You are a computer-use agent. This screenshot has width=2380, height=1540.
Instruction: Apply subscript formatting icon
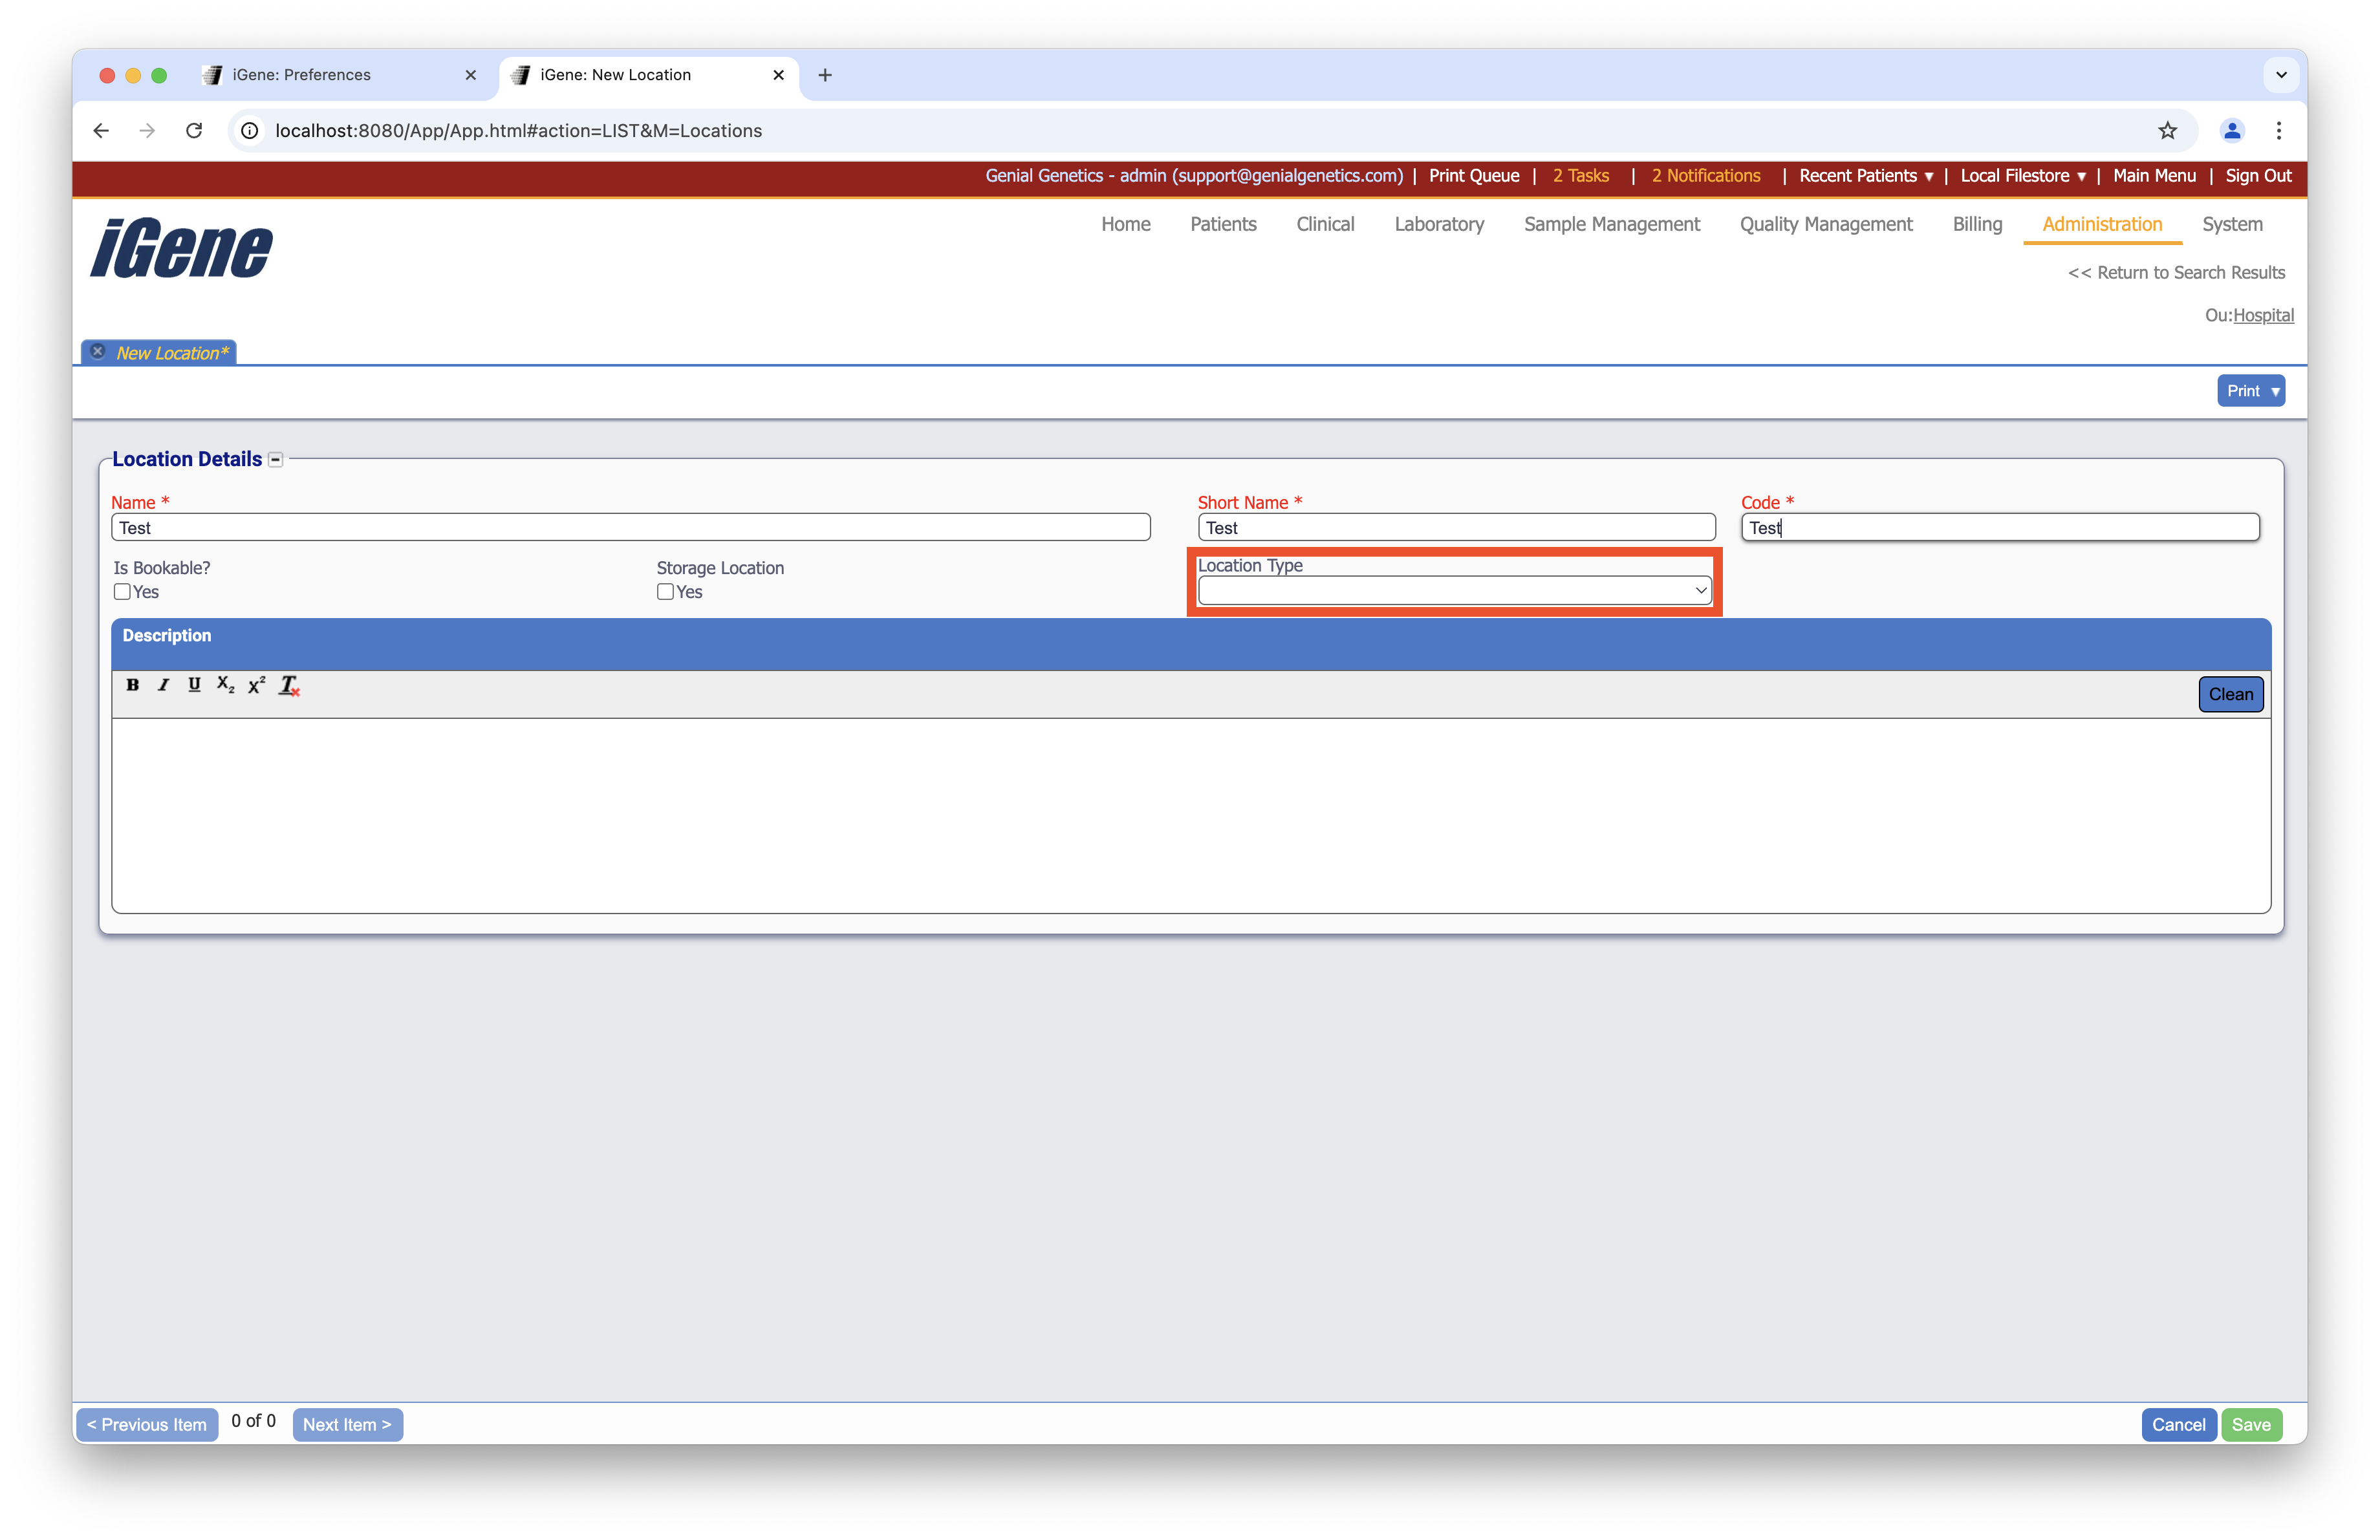(x=225, y=685)
